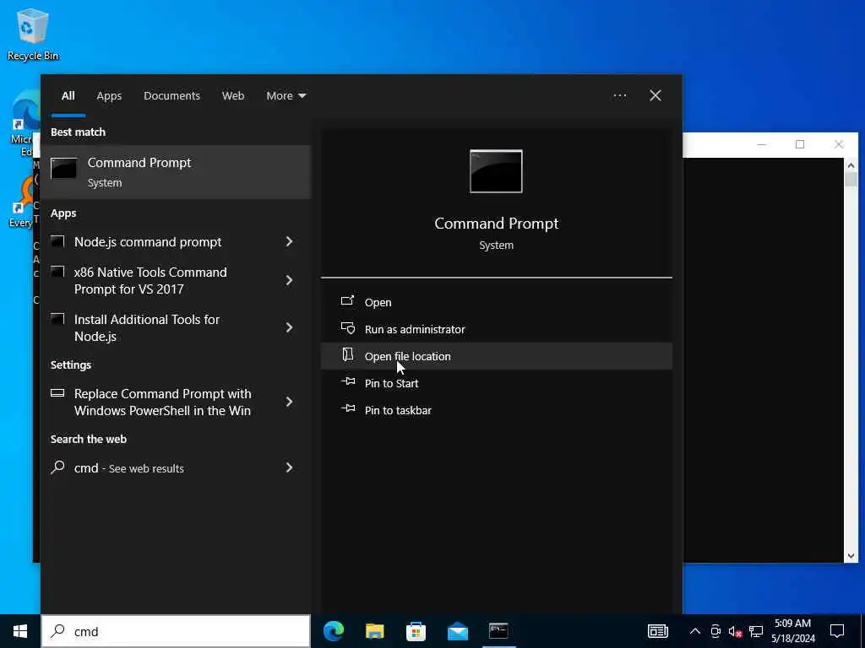Open Microsoft Store from the taskbar
Screen dimensions: 865x648
(416, 631)
